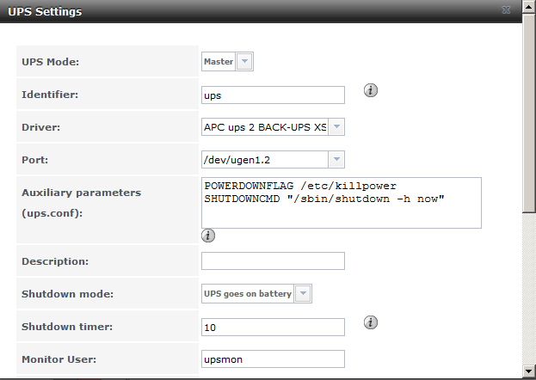Select the Shutdown timer input box
Image resolution: width=536 pixels, height=380 pixels.
(x=273, y=327)
